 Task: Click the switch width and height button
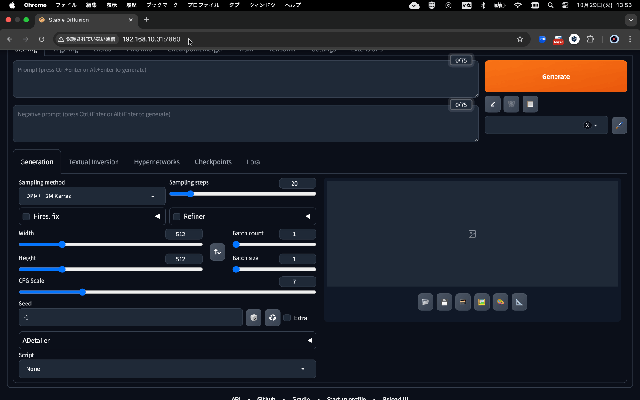click(x=218, y=252)
